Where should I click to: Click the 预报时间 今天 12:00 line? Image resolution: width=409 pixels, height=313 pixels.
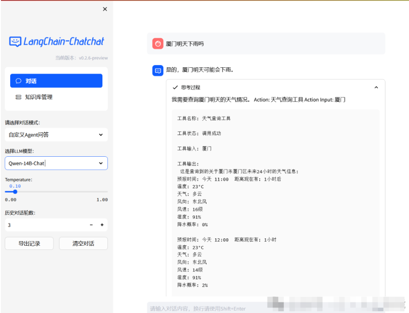227,240
